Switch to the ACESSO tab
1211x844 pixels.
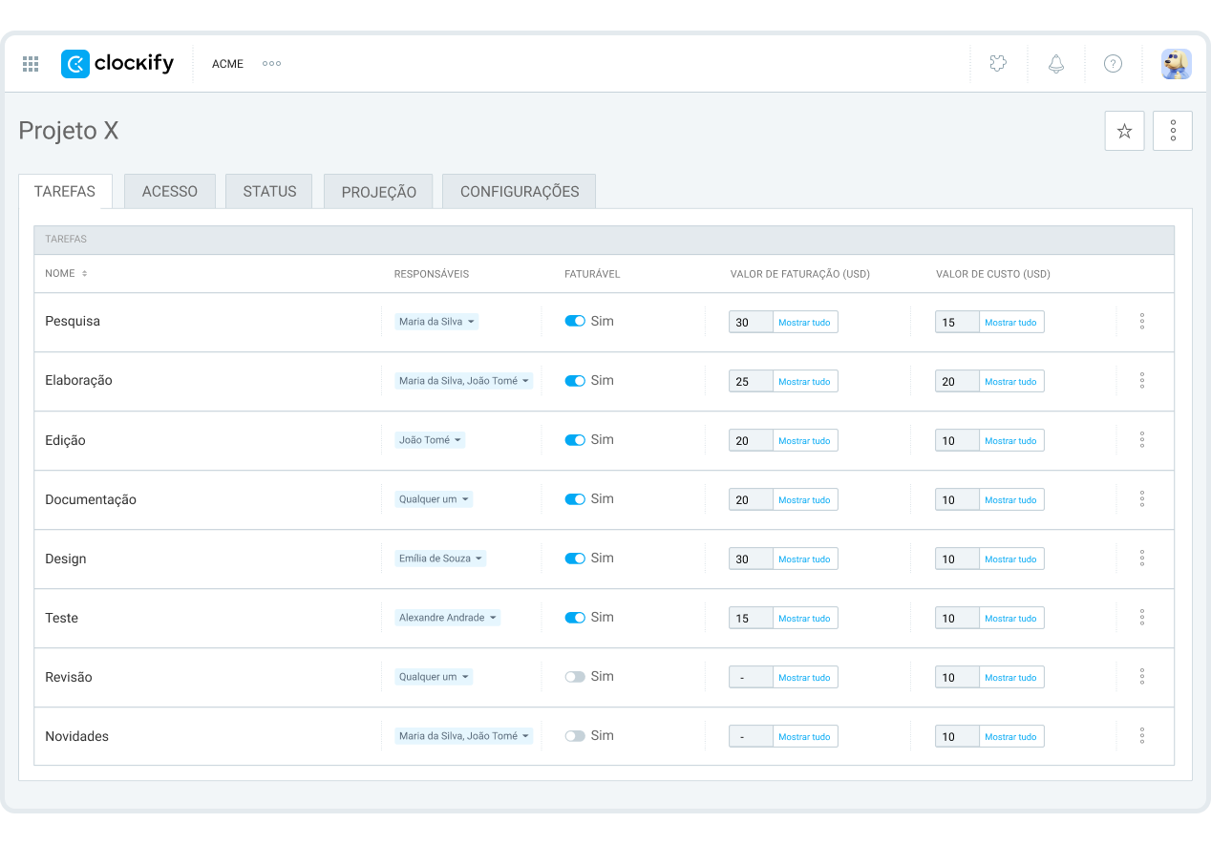point(170,192)
